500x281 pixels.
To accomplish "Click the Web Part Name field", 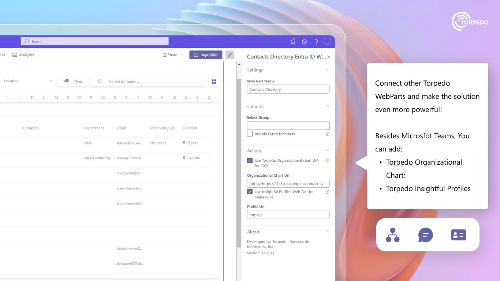I will pos(288,89).
